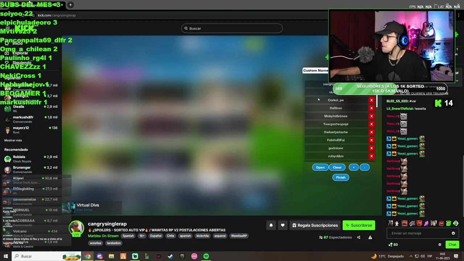
Task: Clear the marbles name list
Action: (x=337, y=167)
